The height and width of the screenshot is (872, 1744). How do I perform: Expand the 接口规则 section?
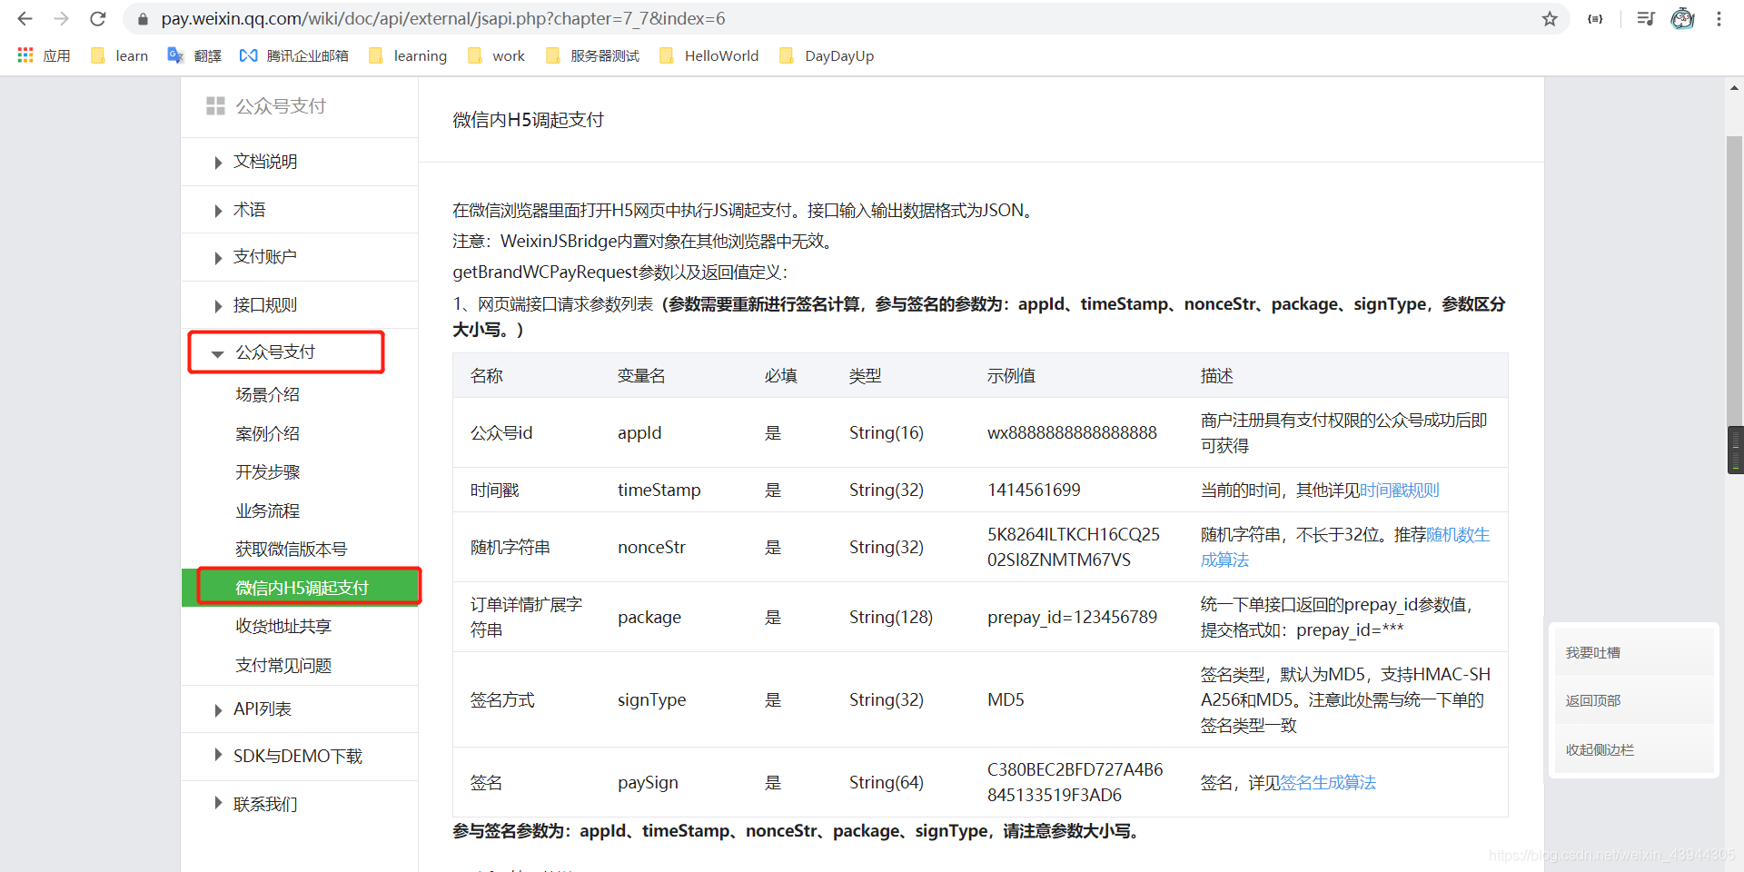click(x=300, y=305)
